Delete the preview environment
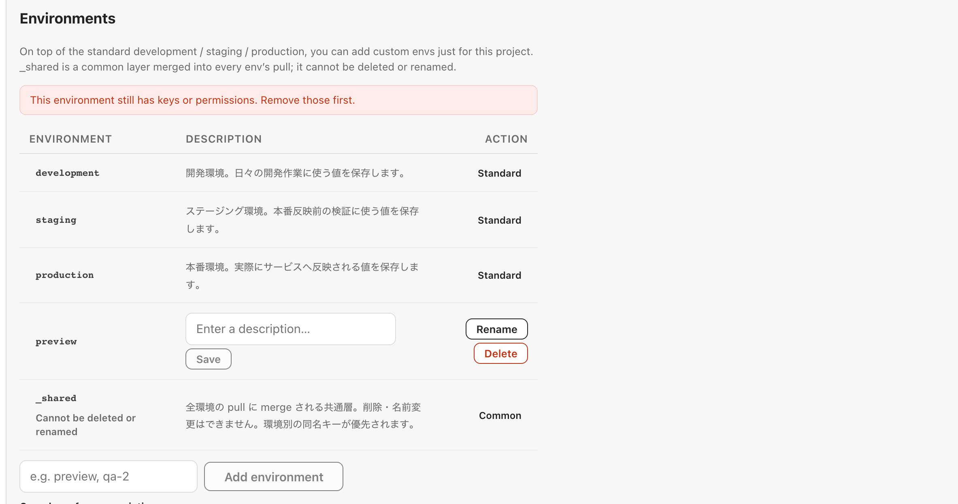958x504 pixels. point(500,353)
